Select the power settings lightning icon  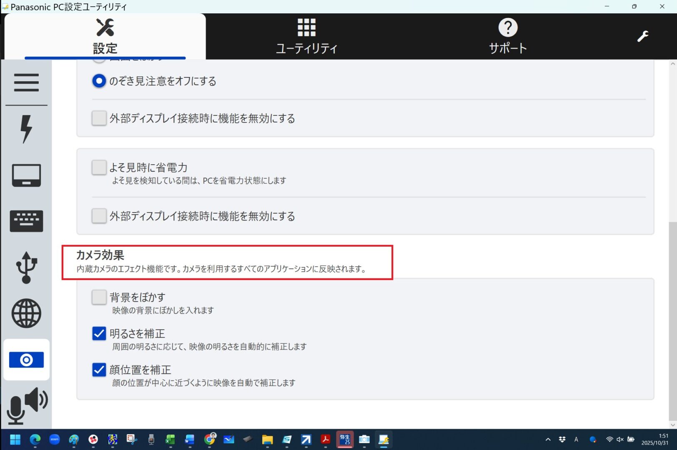point(26,129)
